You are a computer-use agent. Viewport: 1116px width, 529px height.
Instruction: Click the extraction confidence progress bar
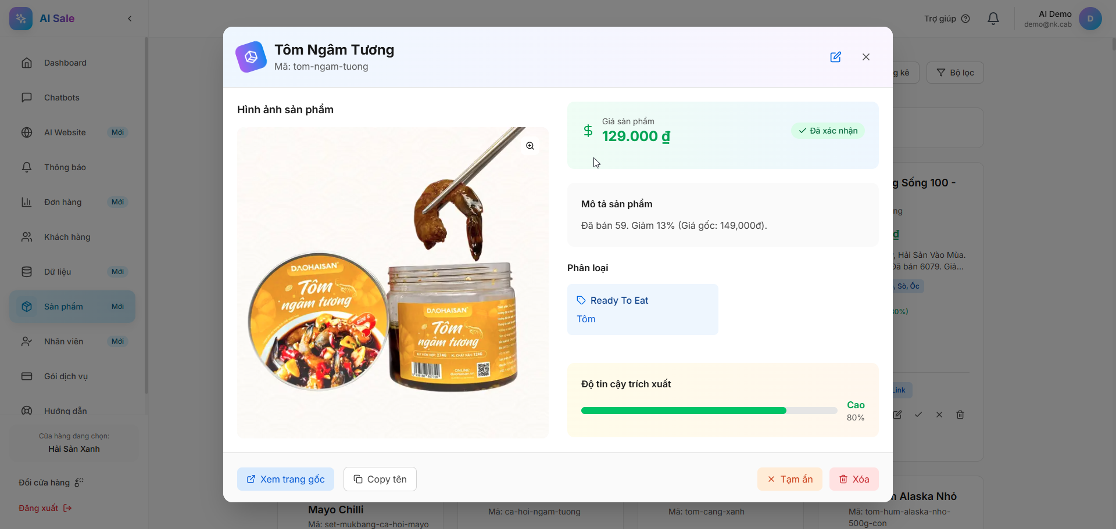pos(709,411)
